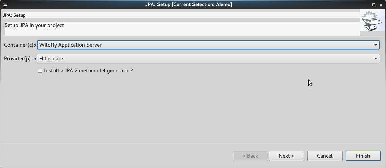386x168 pixels.
Task: Click the 'Install a JPA 2 metamodel generator?' label
Action: click(88, 70)
